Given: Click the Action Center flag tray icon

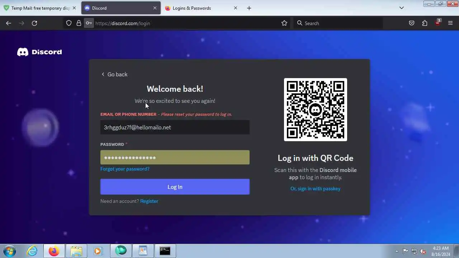Looking at the screenshot, I should (x=406, y=251).
